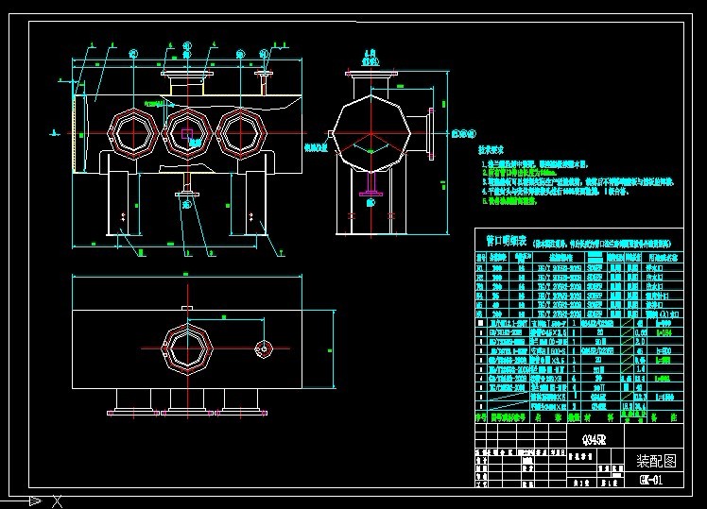Viewport: 707px width, 509px height.
Task: Pick the left octagonal flange in front view
Action: click(133, 133)
